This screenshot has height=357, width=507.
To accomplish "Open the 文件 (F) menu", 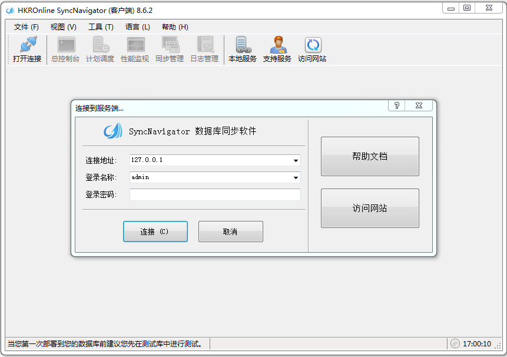I will (26, 27).
